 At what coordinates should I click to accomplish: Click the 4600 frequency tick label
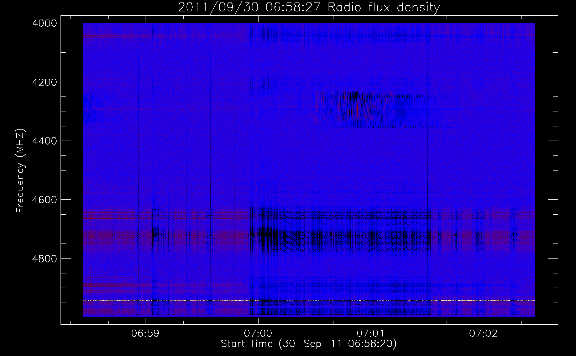click(44, 200)
